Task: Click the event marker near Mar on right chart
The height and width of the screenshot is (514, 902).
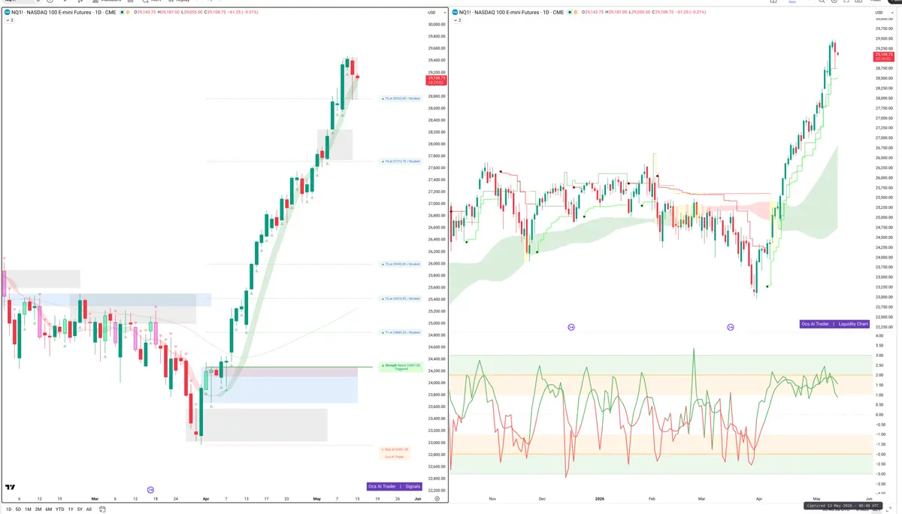Action: (x=731, y=327)
